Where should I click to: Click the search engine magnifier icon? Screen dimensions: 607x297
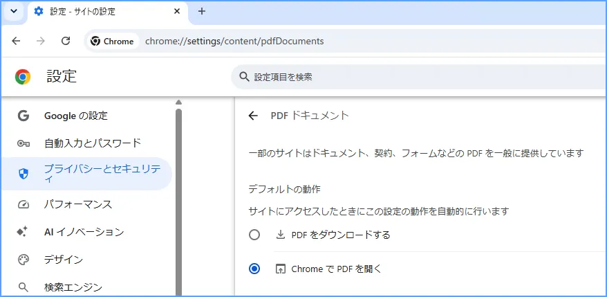24,287
